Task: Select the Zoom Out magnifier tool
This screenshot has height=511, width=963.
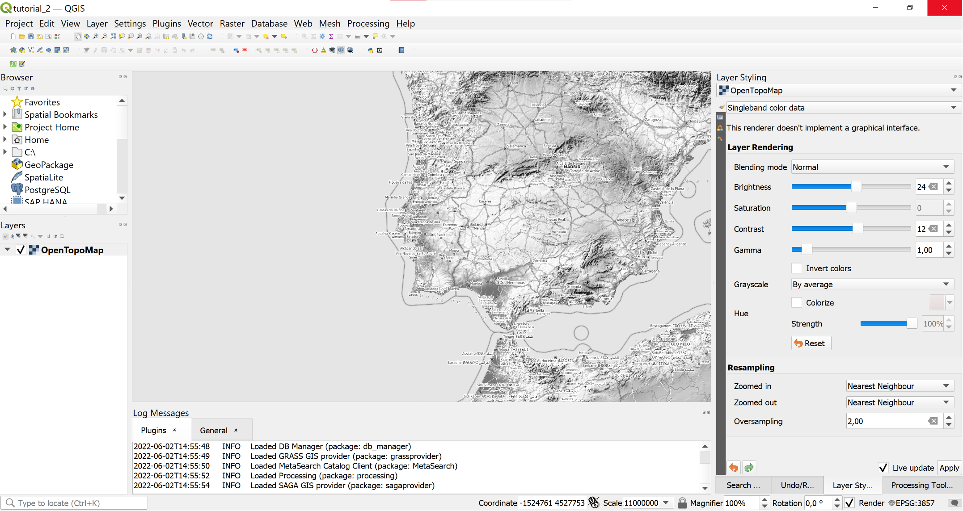Action: [104, 37]
